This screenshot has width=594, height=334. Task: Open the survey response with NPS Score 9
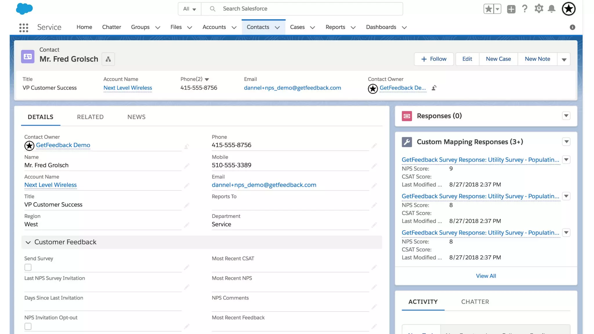pyautogui.click(x=480, y=160)
